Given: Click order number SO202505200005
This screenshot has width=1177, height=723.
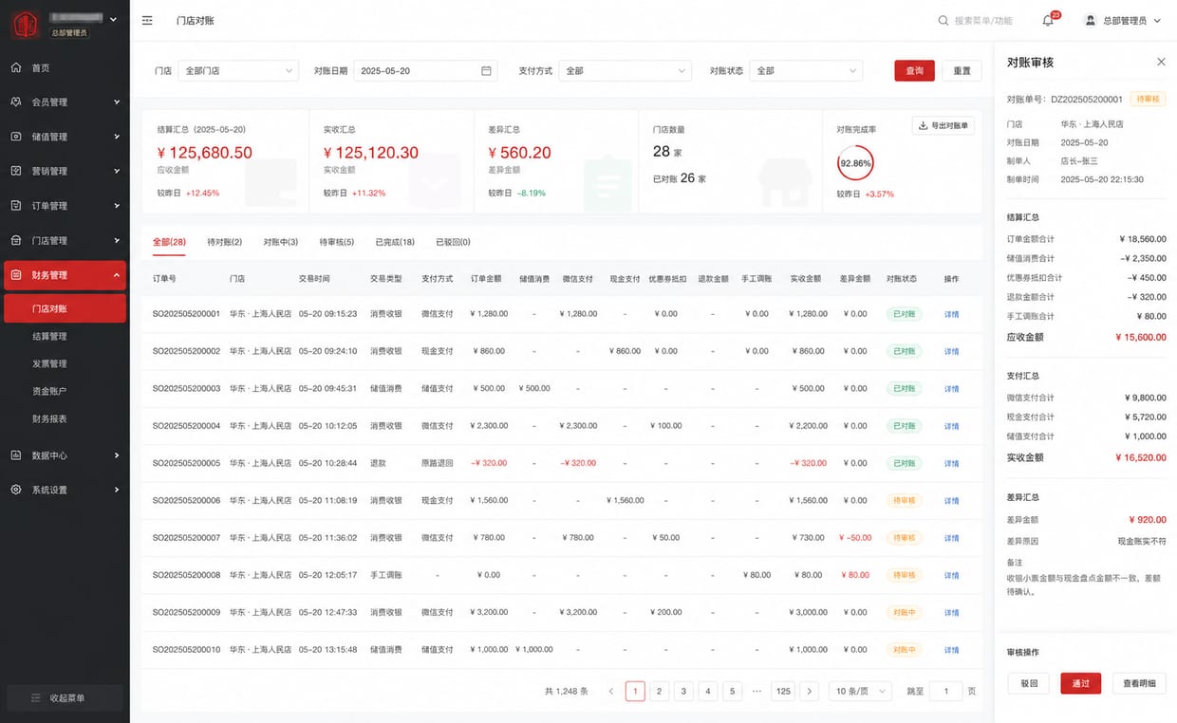Looking at the screenshot, I should [x=186, y=463].
